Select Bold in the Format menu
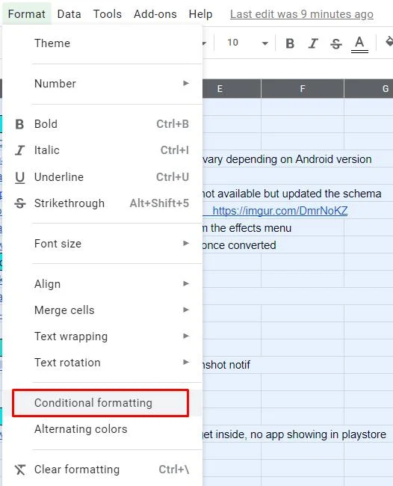This screenshot has height=486, width=393. pos(102,124)
